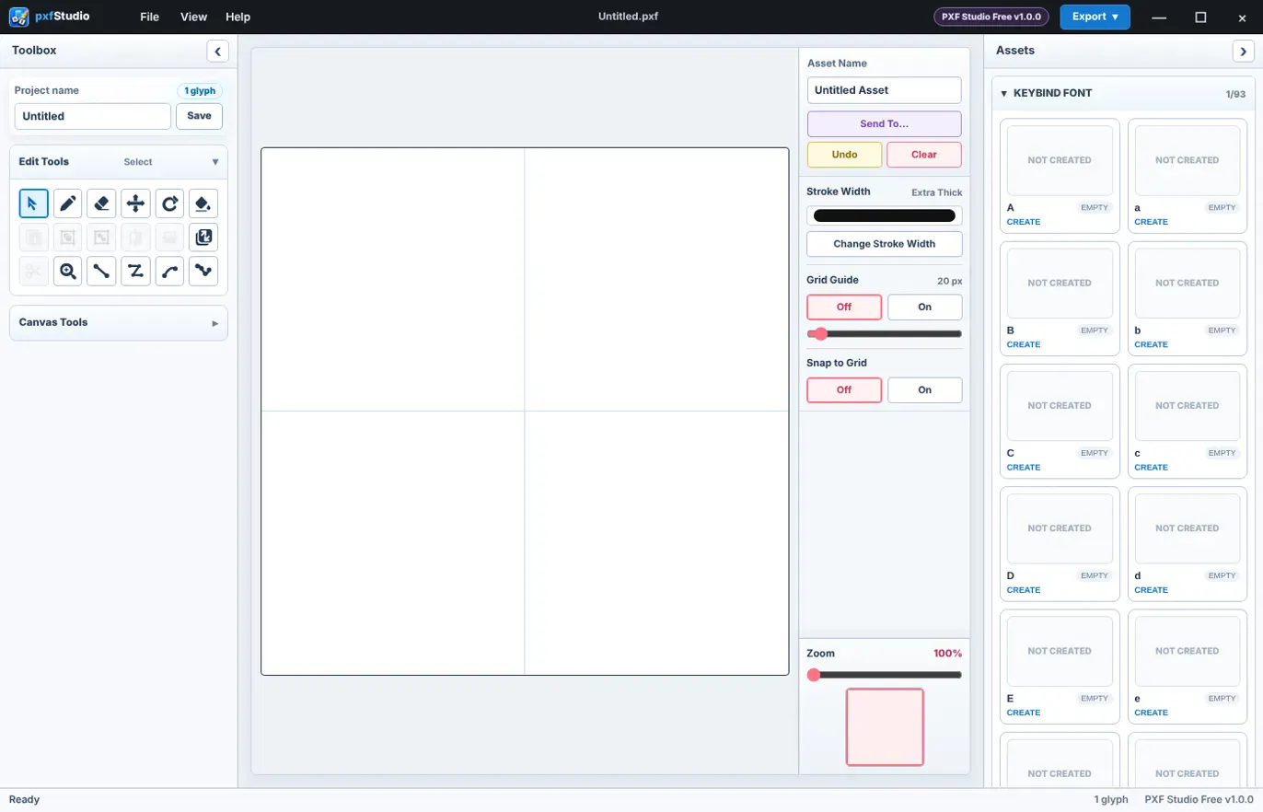Adjust the Zoom slider handle
Viewport: 1263px width, 812px height.
pos(814,675)
